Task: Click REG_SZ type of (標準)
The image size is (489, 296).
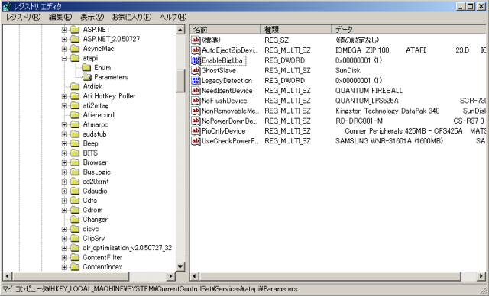Action: tap(277, 40)
